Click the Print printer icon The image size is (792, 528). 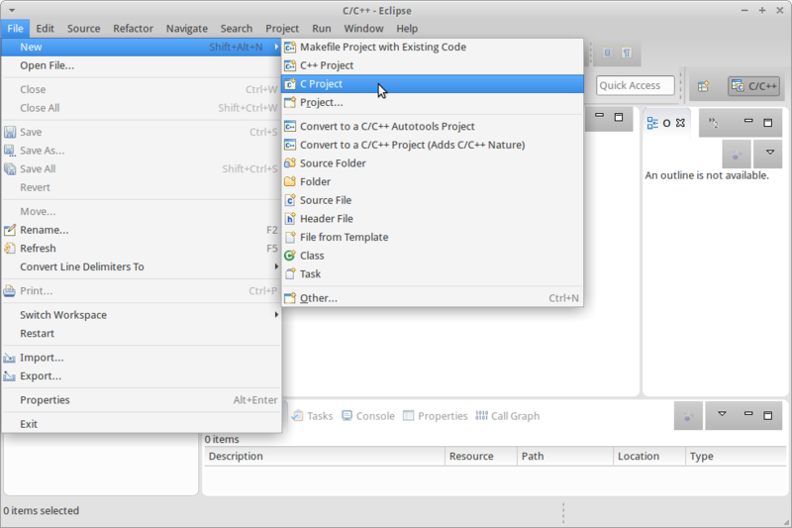[10, 291]
